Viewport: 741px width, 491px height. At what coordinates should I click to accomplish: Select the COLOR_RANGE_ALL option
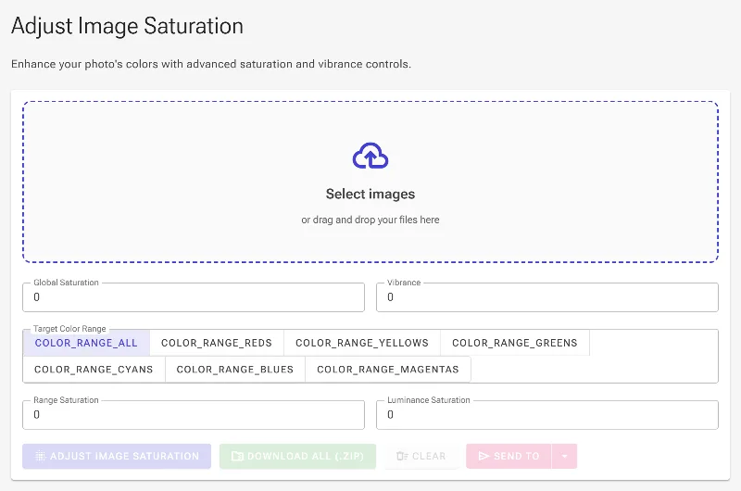86,343
